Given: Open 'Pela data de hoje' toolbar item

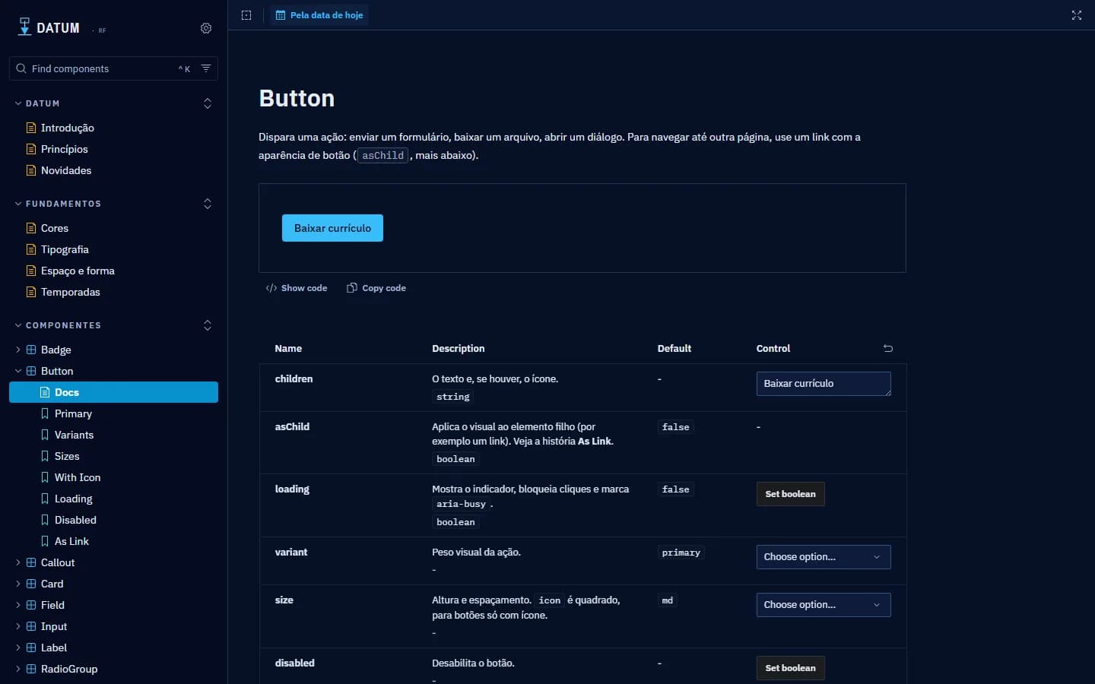Looking at the screenshot, I should [x=319, y=15].
